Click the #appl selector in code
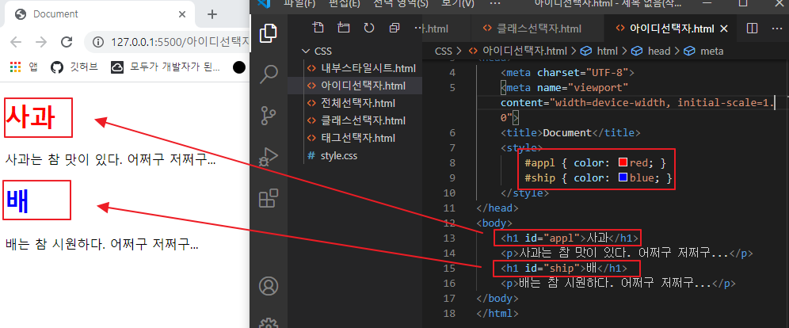This screenshot has width=789, height=328. coord(540,162)
